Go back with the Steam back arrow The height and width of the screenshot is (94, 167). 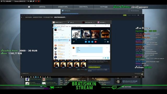[x=22, y=17]
